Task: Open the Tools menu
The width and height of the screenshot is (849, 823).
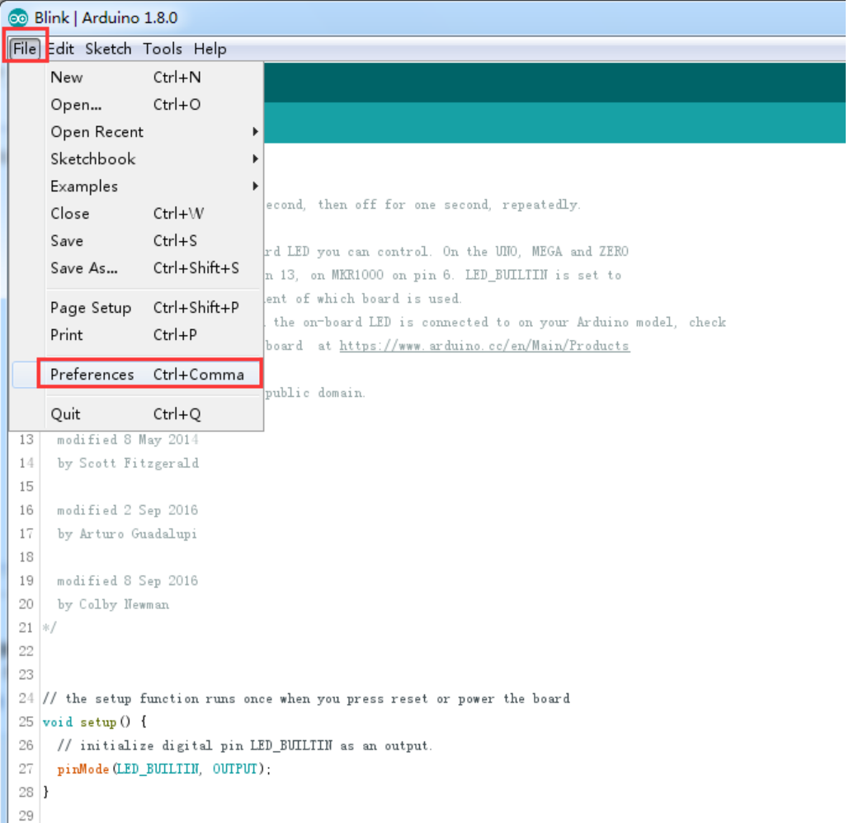Action: [x=163, y=49]
